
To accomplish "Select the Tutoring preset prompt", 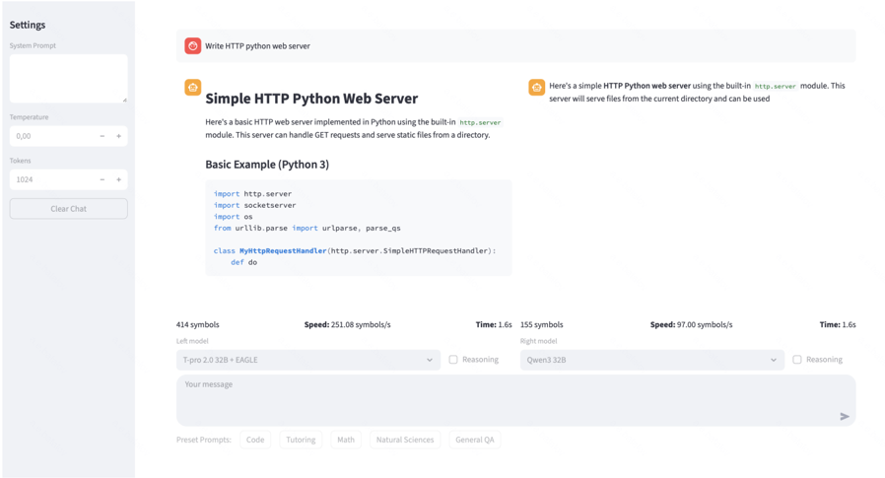I will click(301, 440).
